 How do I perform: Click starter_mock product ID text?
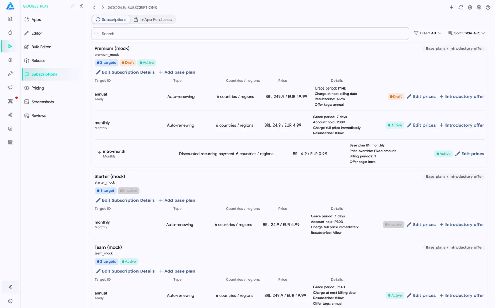point(105,182)
